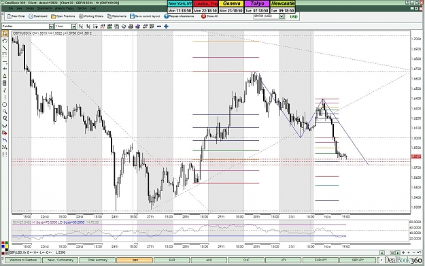The image size is (425, 266).
Task: Select the trend line drawing tool
Action: 5,48
